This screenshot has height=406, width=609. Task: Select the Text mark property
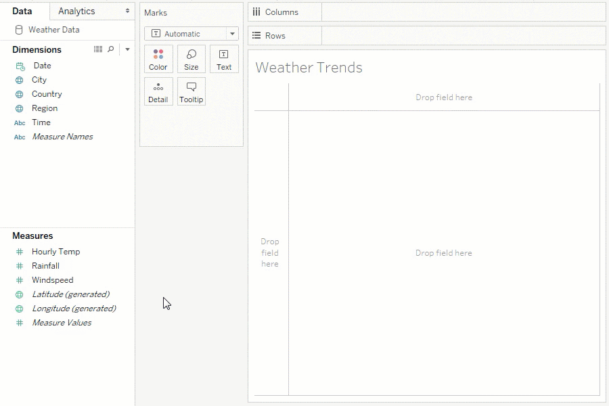pos(224,59)
